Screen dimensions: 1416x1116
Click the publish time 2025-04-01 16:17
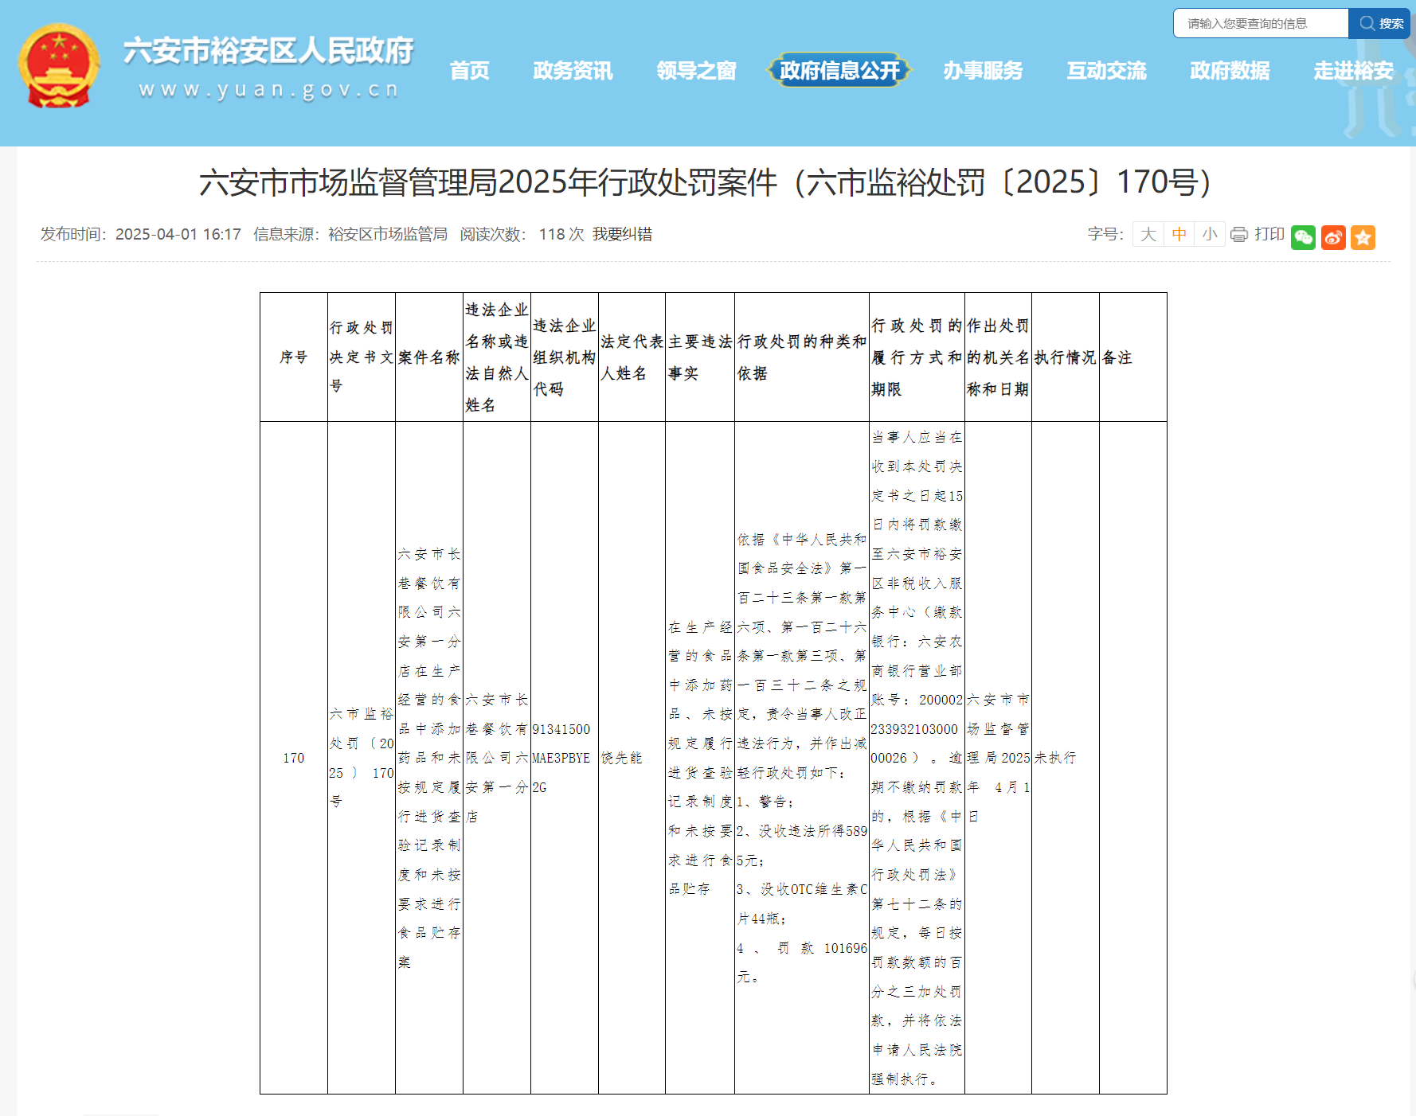coord(178,234)
